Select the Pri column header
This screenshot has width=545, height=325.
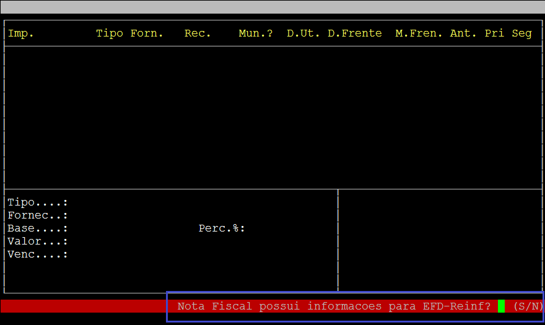coord(494,33)
